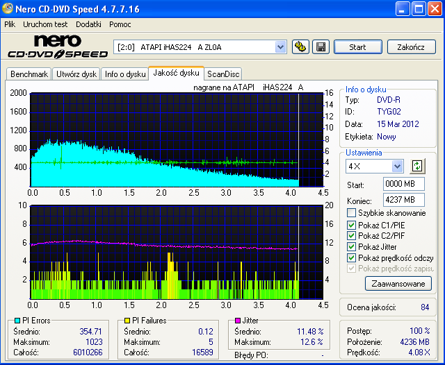445x365 pixels.
Task: Click Położenie value 4236 MB
Action: 414,342
